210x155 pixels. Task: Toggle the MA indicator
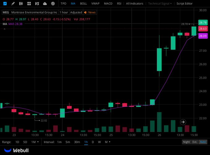73,4
